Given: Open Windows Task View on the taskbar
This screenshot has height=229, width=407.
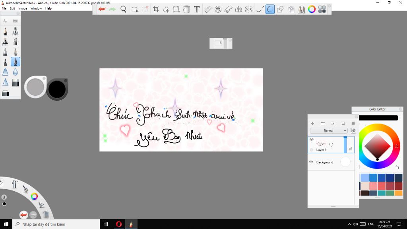Looking at the screenshot, I should click(106, 224).
